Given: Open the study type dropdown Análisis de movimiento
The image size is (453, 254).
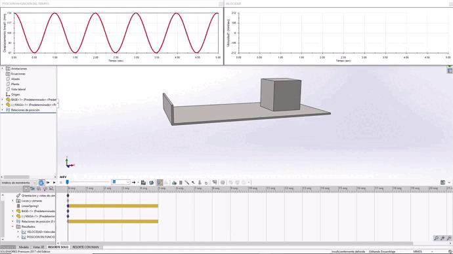Looking at the screenshot, I should click(18, 183).
